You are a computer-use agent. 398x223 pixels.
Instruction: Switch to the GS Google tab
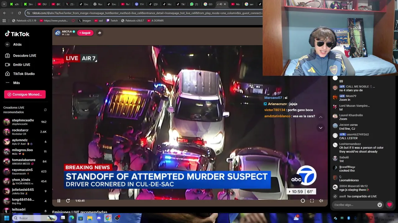pyautogui.click(x=208, y=4)
